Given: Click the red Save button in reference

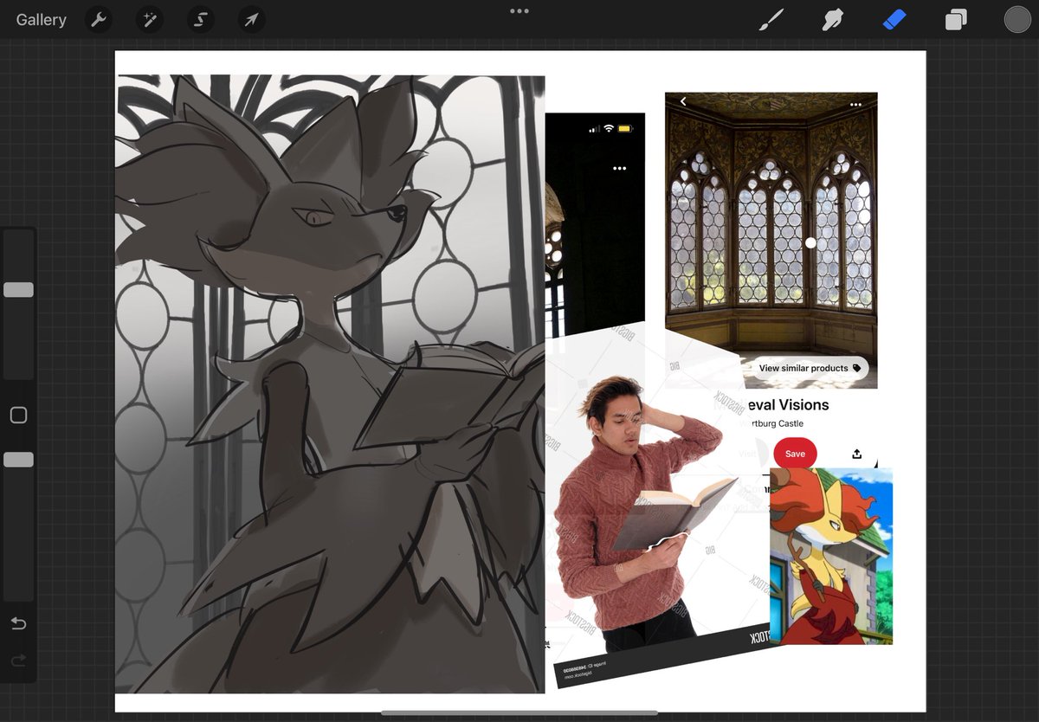Looking at the screenshot, I should (795, 454).
